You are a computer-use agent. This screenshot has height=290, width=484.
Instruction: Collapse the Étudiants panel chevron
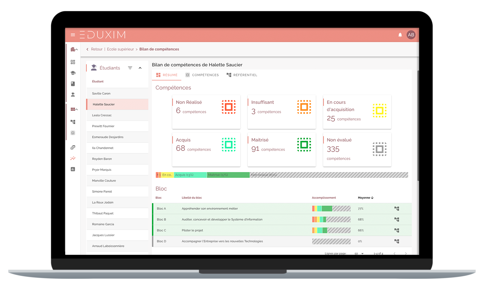tap(140, 68)
